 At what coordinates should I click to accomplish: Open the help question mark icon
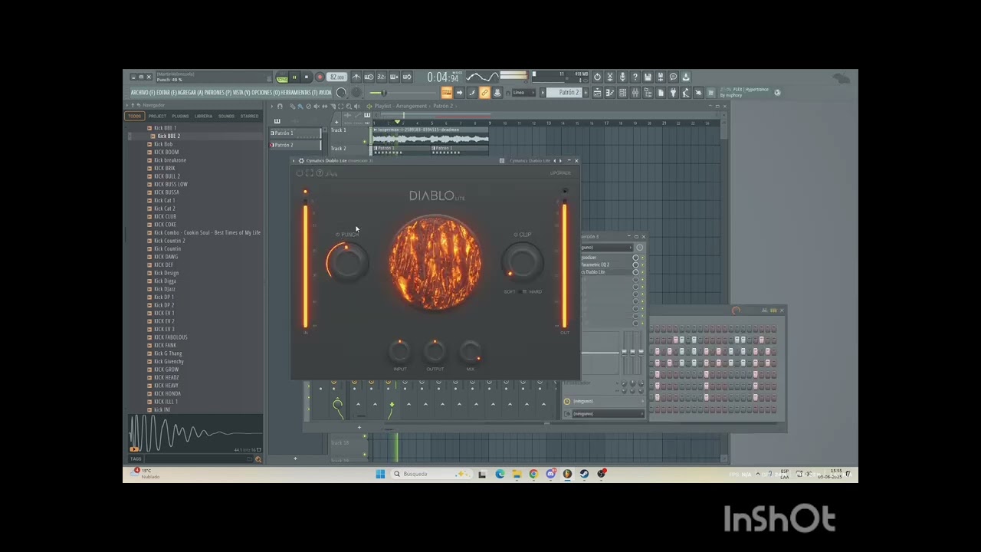(x=635, y=77)
